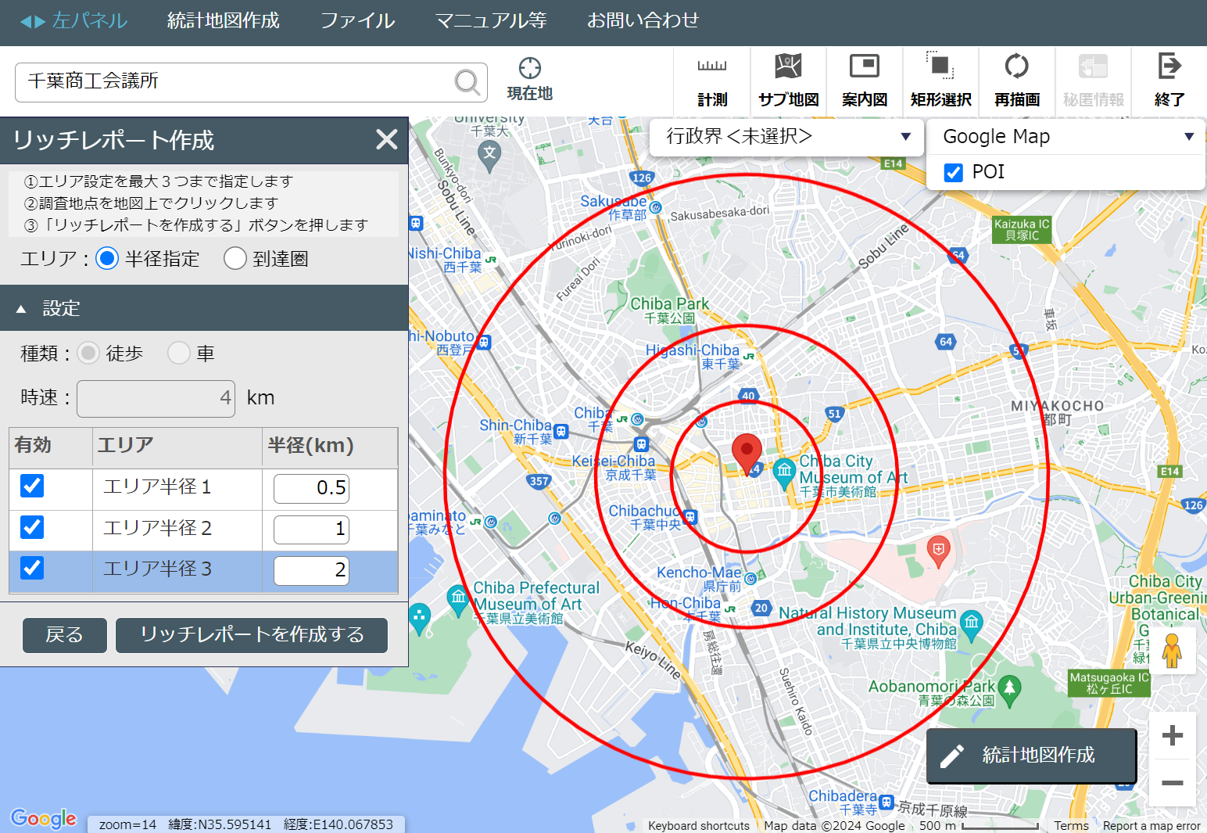
Task: Select the 半径指定 radius radio button
Action: pyautogui.click(x=107, y=258)
